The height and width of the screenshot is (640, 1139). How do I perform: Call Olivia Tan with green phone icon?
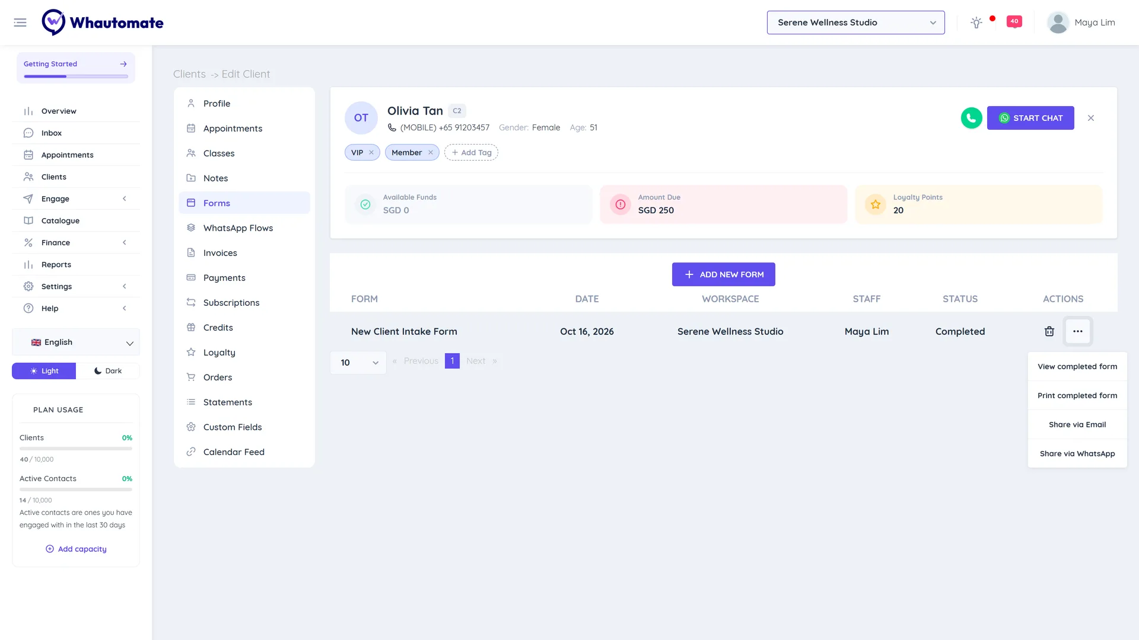(x=971, y=118)
